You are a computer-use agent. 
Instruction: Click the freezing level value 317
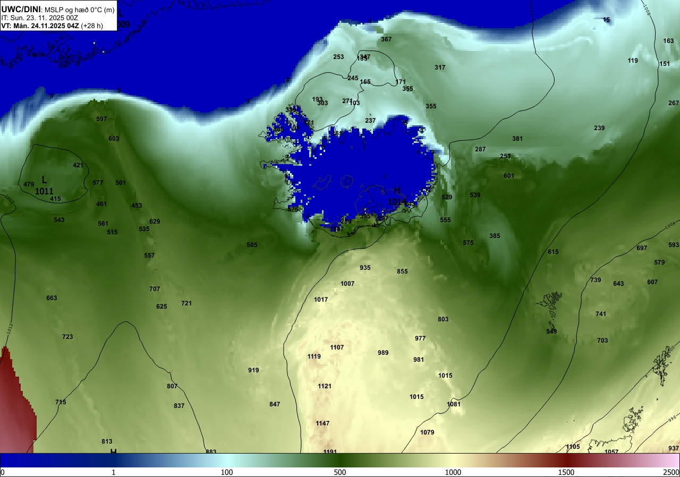[x=440, y=67]
